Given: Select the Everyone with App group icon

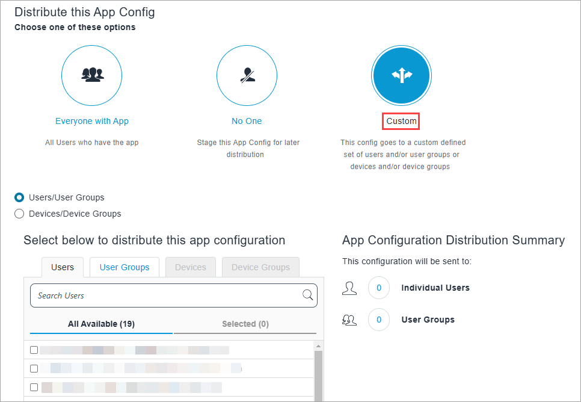Looking at the screenshot, I should tap(91, 75).
